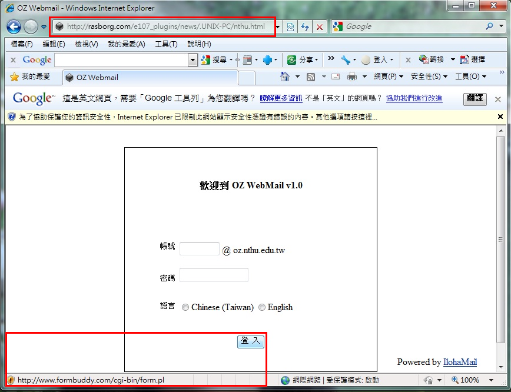Click the Google toolbar wrench settings icon
This screenshot has width=511, height=392.
(346, 59)
